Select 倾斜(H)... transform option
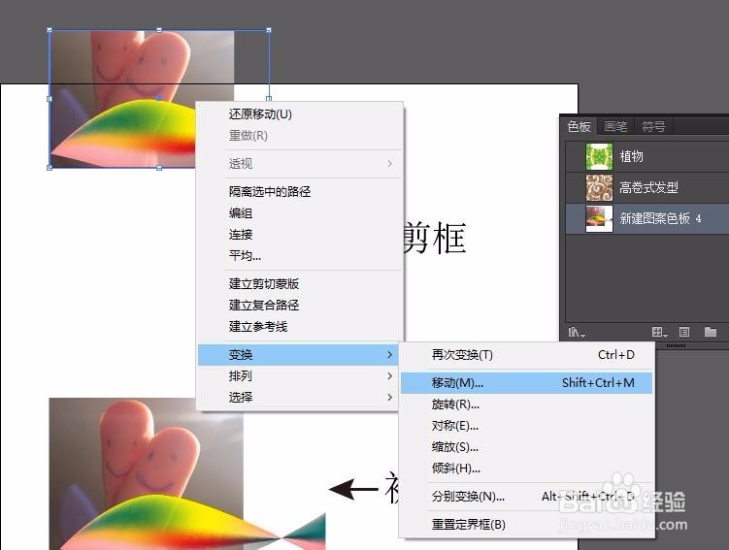The image size is (729, 550). tap(526, 469)
